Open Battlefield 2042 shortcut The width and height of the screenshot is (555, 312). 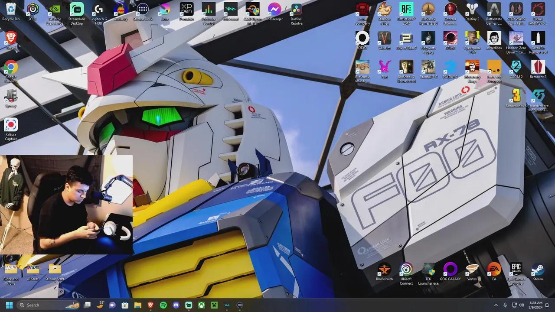(x=406, y=13)
